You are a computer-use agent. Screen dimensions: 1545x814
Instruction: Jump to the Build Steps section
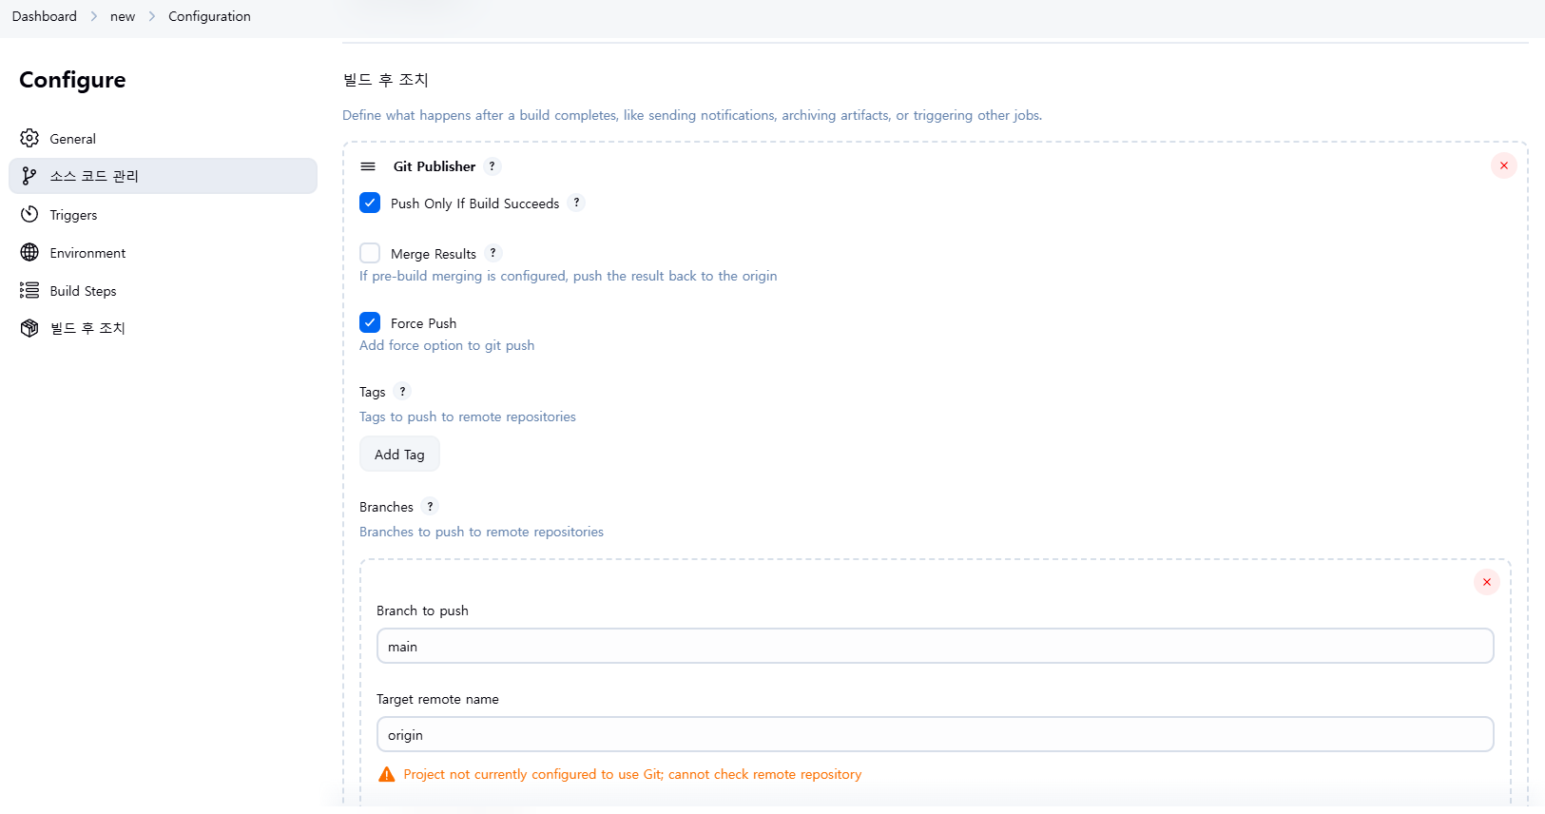[x=163, y=291]
